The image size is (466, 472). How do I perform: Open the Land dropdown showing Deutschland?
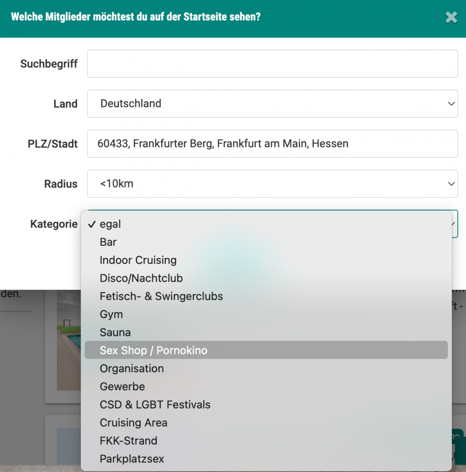point(272,104)
